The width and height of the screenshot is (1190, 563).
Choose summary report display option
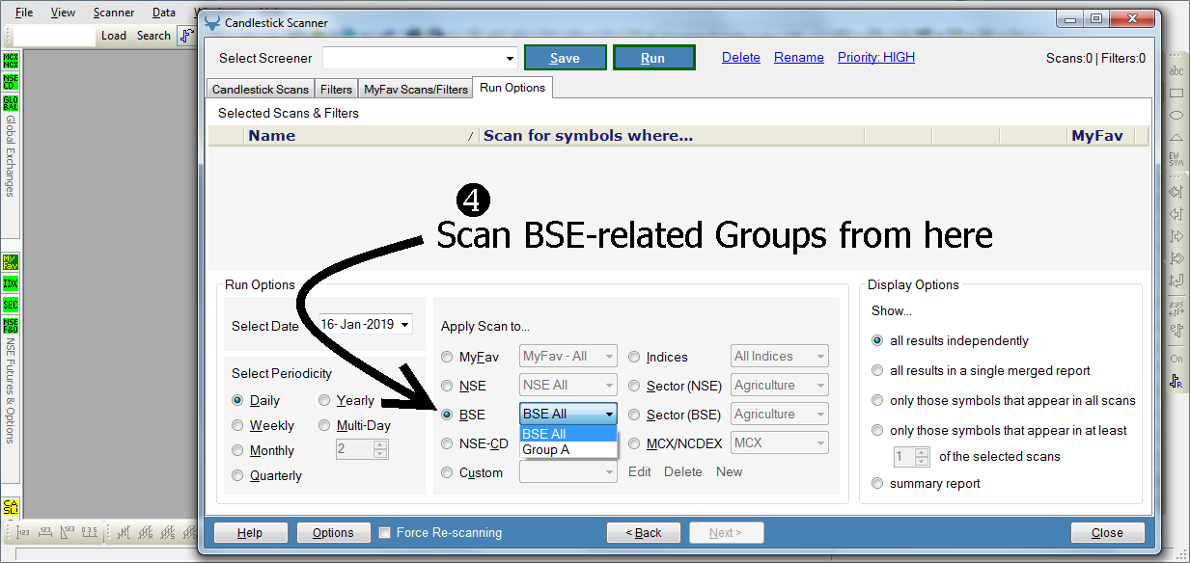tap(877, 483)
